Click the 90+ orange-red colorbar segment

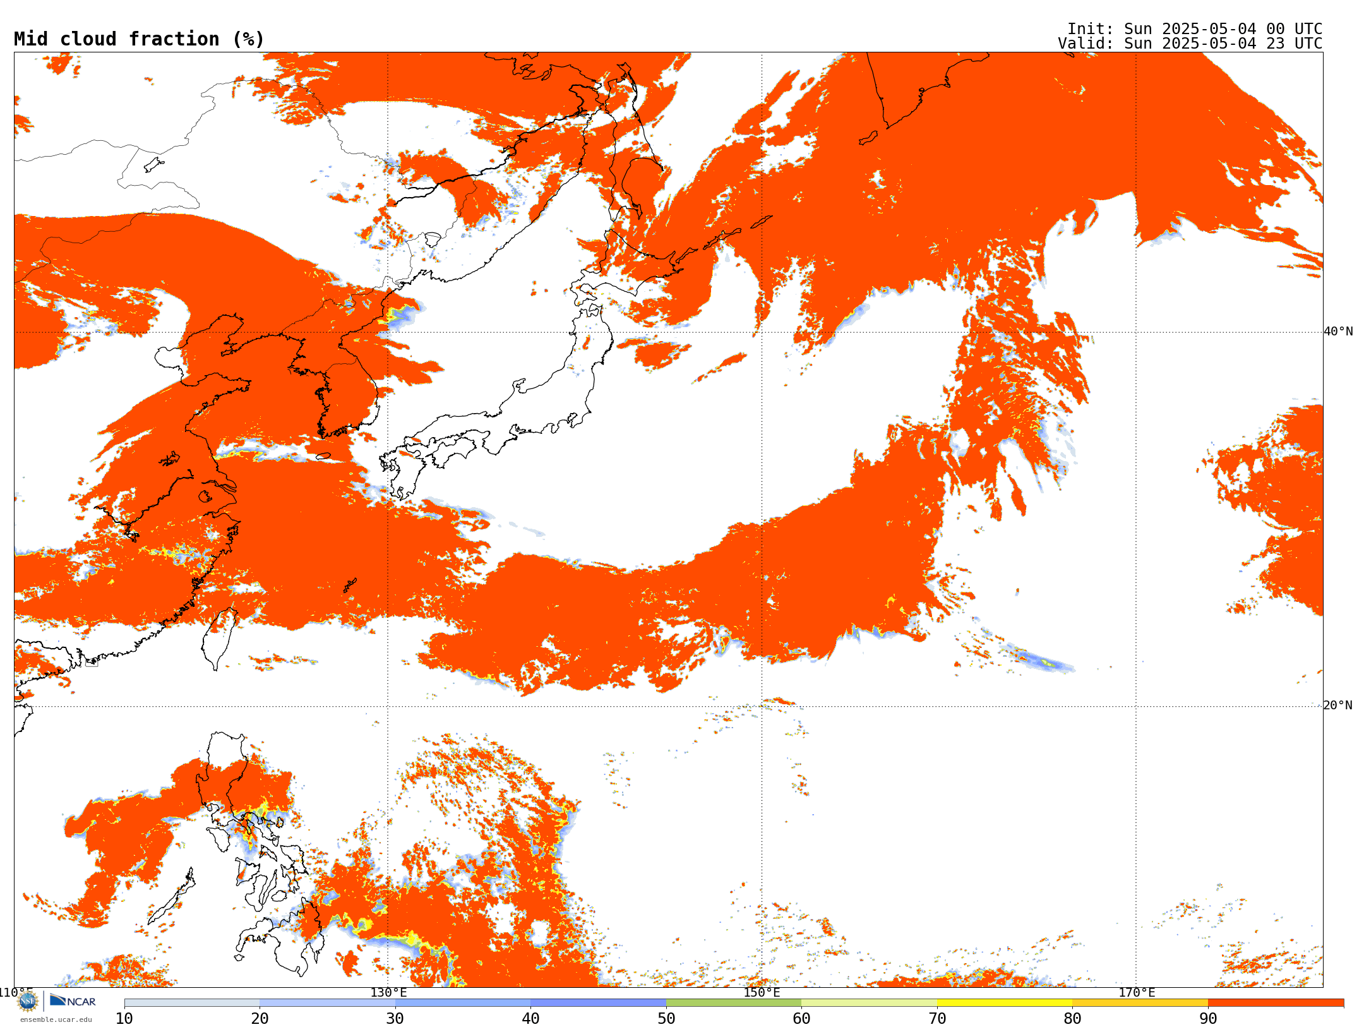pos(1276,1003)
